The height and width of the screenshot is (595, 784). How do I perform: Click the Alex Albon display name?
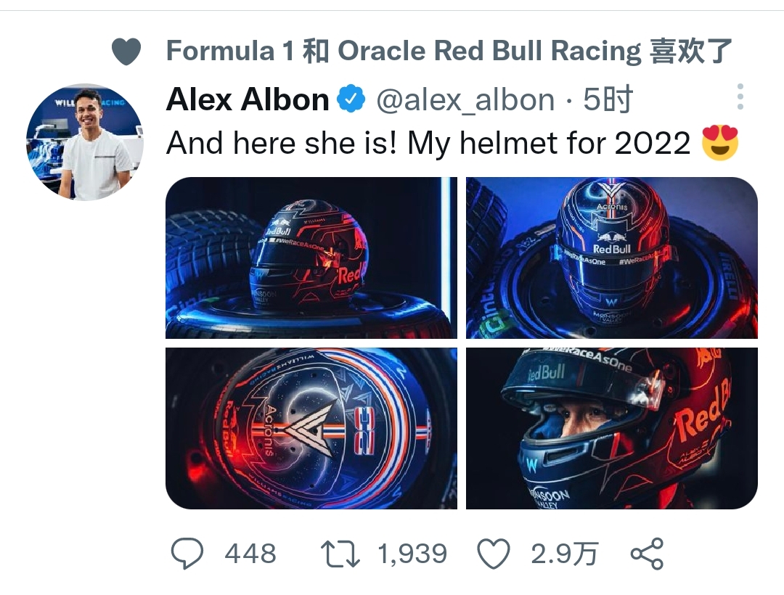coord(248,99)
